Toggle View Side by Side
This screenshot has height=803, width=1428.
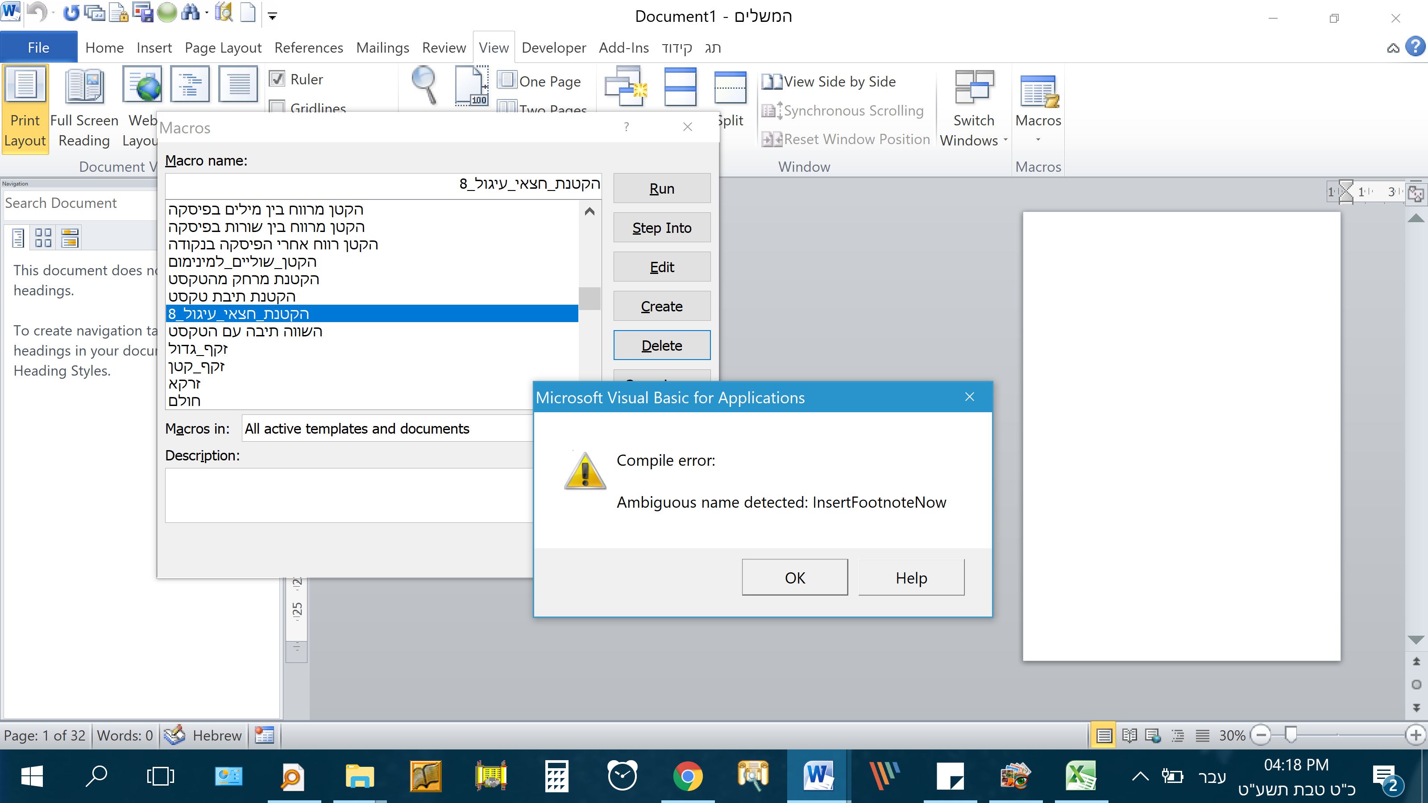(x=829, y=82)
